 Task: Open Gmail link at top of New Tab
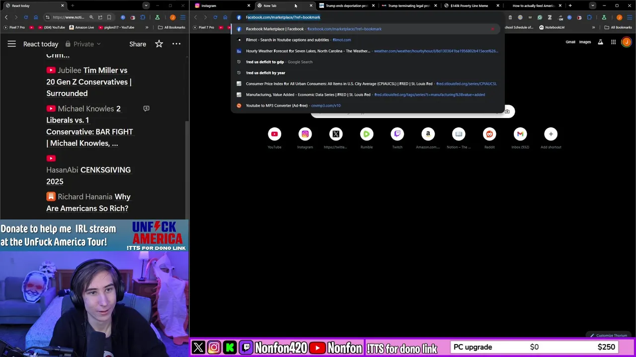coord(570,42)
